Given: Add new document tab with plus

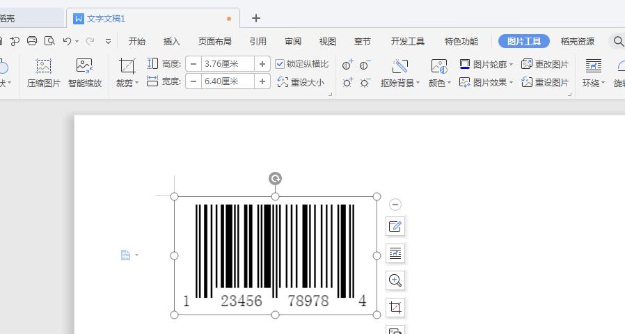Looking at the screenshot, I should coord(256,18).
